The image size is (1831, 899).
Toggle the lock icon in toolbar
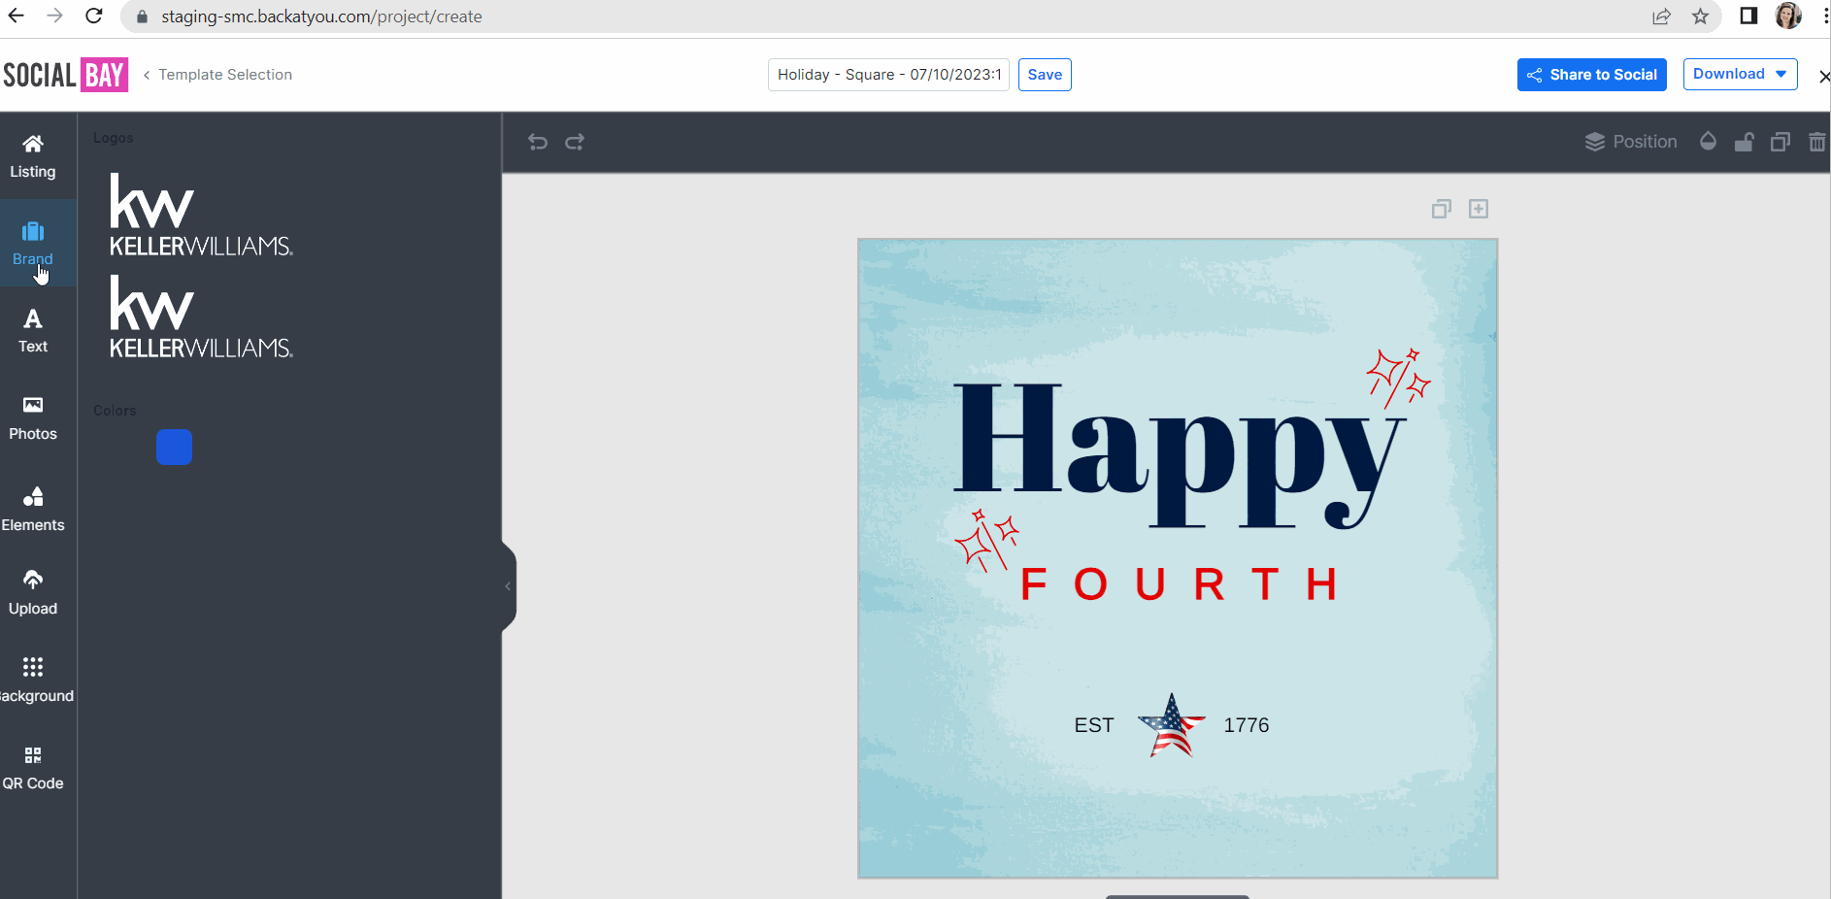click(1744, 143)
